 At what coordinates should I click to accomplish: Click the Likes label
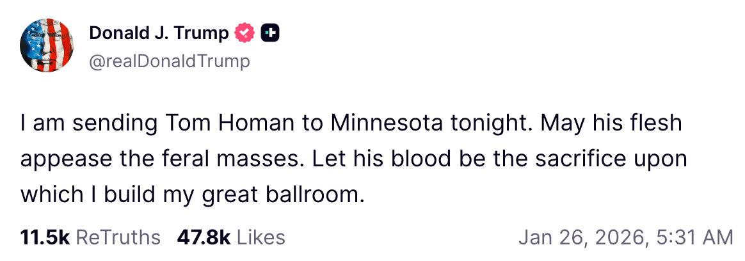pyautogui.click(x=260, y=238)
